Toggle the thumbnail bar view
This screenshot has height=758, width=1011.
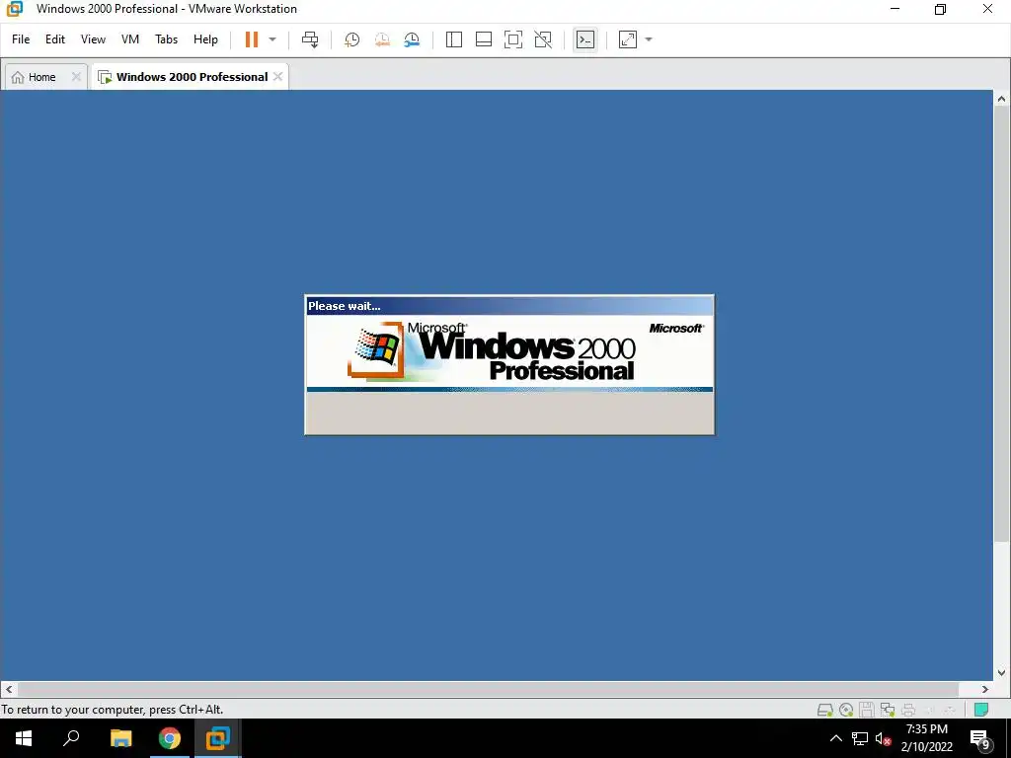click(x=484, y=39)
